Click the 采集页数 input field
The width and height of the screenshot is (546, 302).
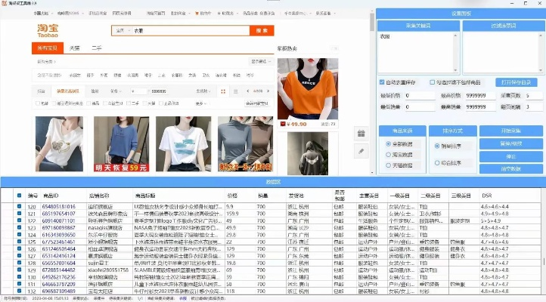534,95
